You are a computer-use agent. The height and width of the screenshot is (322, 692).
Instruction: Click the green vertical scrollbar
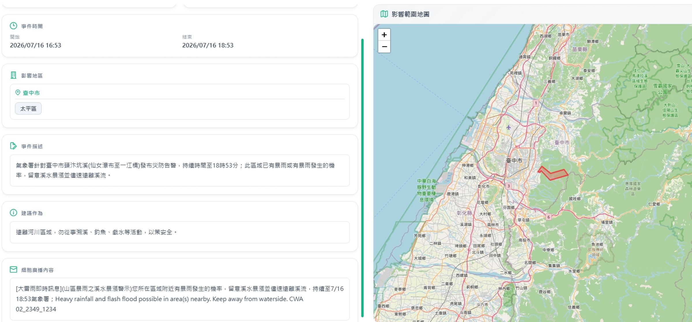pyautogui.click(x=362, y=178)
